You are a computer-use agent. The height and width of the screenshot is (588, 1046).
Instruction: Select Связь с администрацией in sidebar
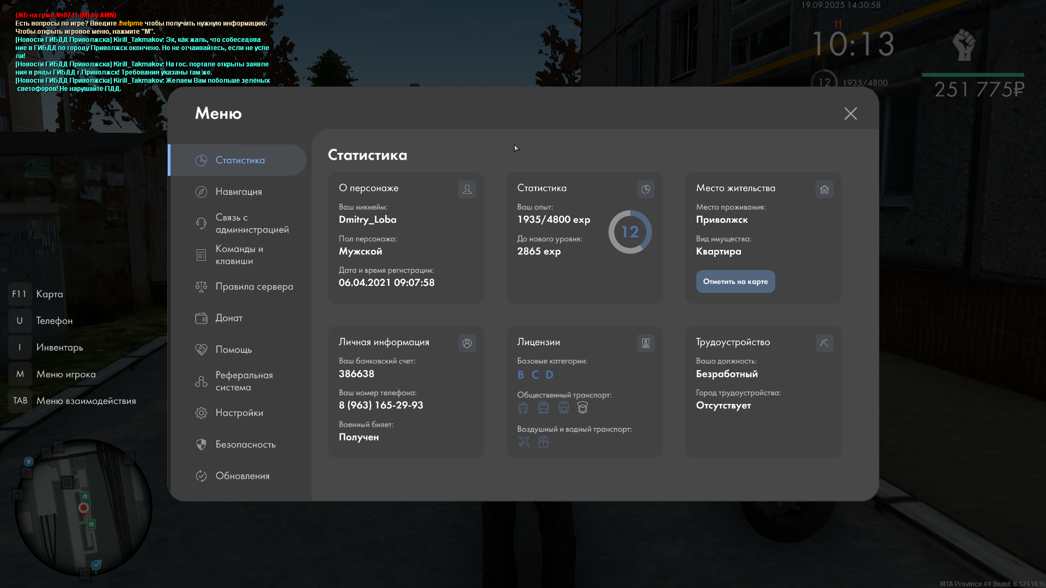click(252, 223)
